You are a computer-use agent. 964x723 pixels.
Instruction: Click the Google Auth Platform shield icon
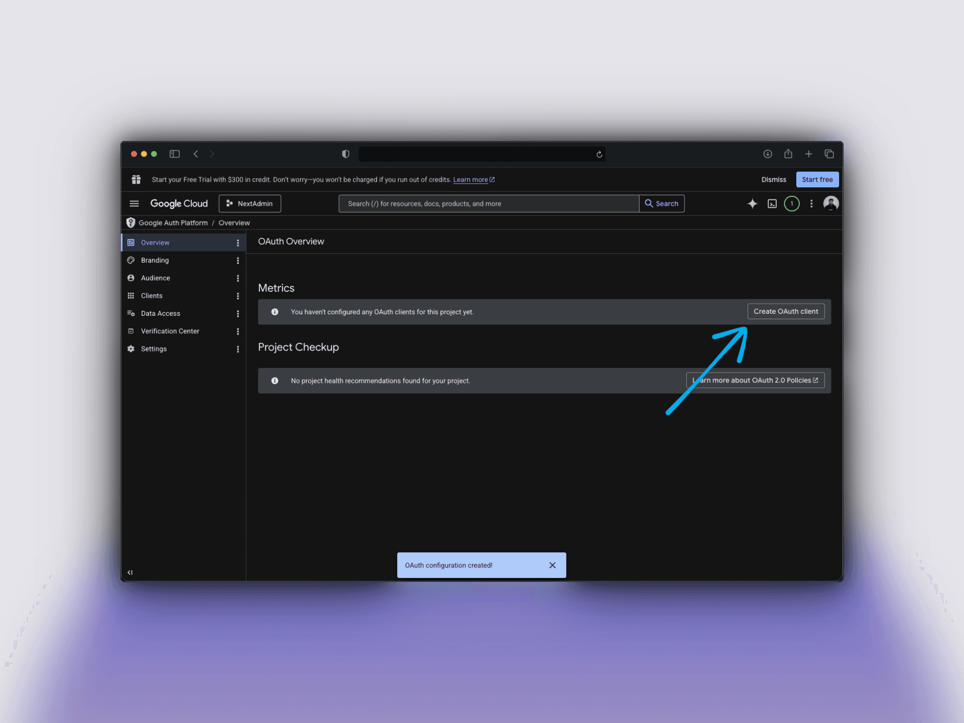click(131, 222)
